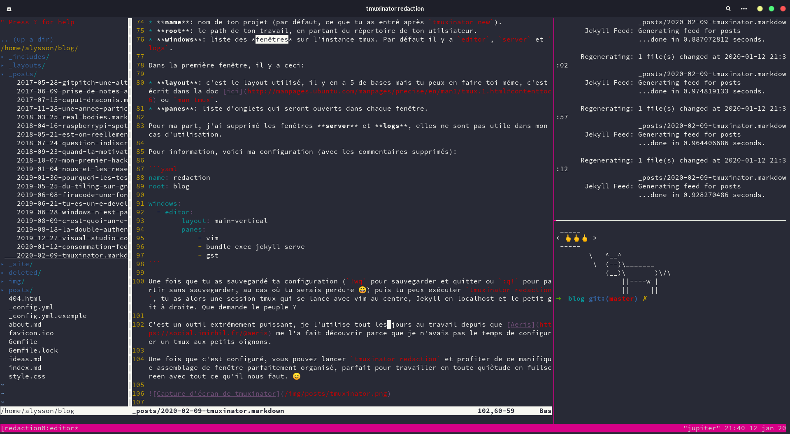The image size is (790, 434).
Task: Collapse the _posts/ folder in NERDTree
Action: (23, 74)
